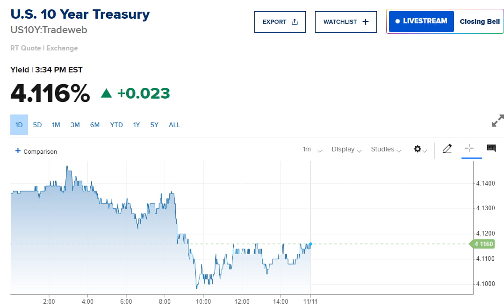Add to Watchlist button

(x=346, y=22)
